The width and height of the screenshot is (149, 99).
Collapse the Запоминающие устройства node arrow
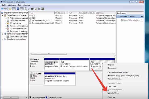click(x=2, y=34)
